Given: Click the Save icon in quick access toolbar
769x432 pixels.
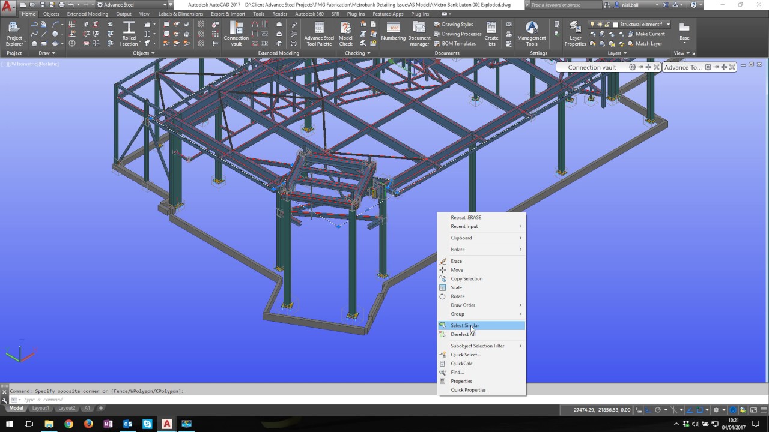Looking at the screenshot, I should tap(42, 5).
